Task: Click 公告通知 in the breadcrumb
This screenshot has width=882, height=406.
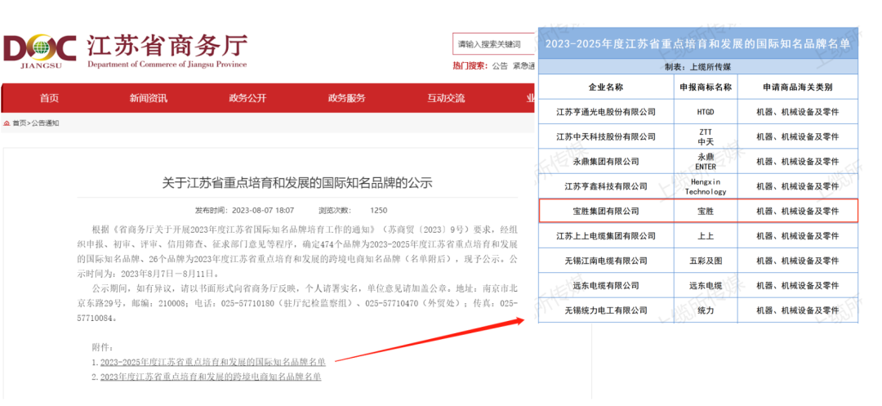Action: pyautogui.click(x=46, y=123)
